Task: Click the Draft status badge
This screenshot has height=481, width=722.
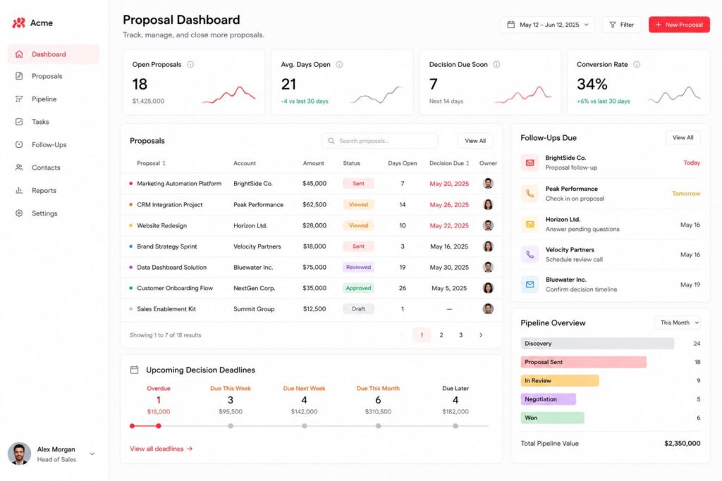Action: 358,309
